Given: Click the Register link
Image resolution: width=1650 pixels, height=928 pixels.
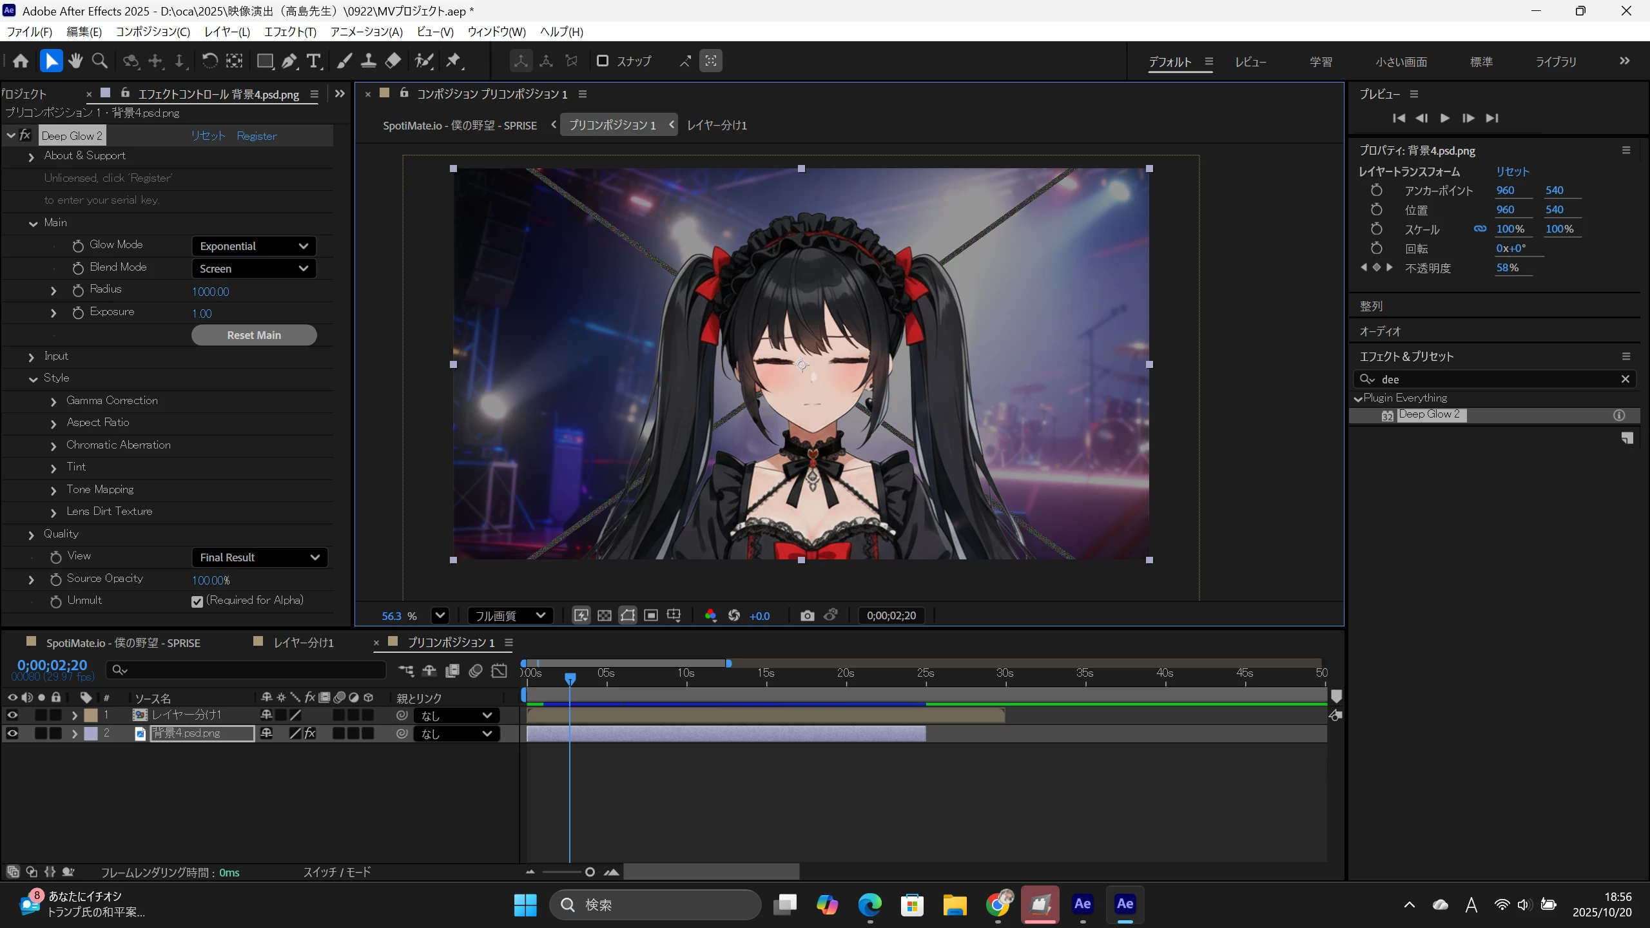Looking at the screenshot, I should coord(257,136).
